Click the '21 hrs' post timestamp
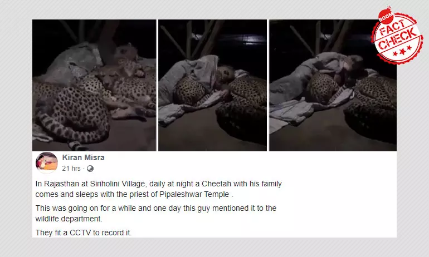This screenshot has height=257, width=429. click(71, 169)
